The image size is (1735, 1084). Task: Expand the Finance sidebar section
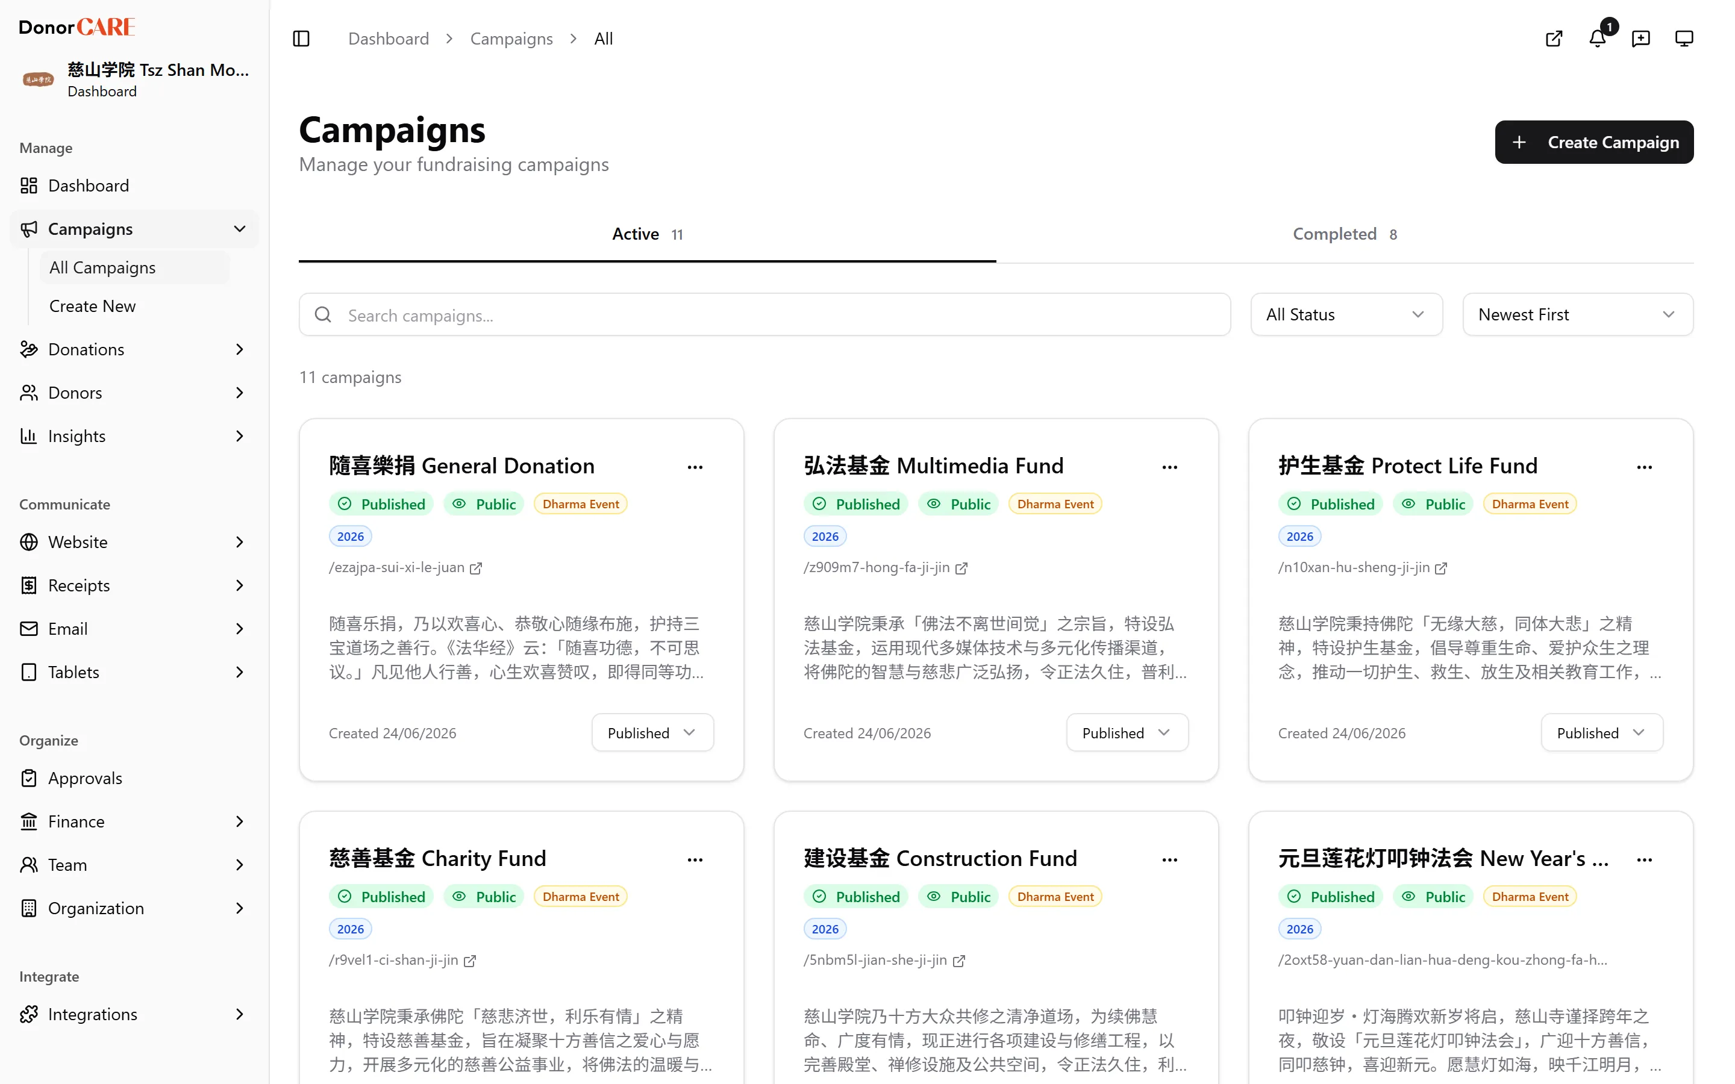click(239, 821)
